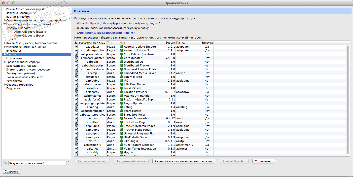Open the /Applications/Vuze.app PlugIns path link
Image resolution: width=353 pixels, height=177 pixels.
coord(106,33)
